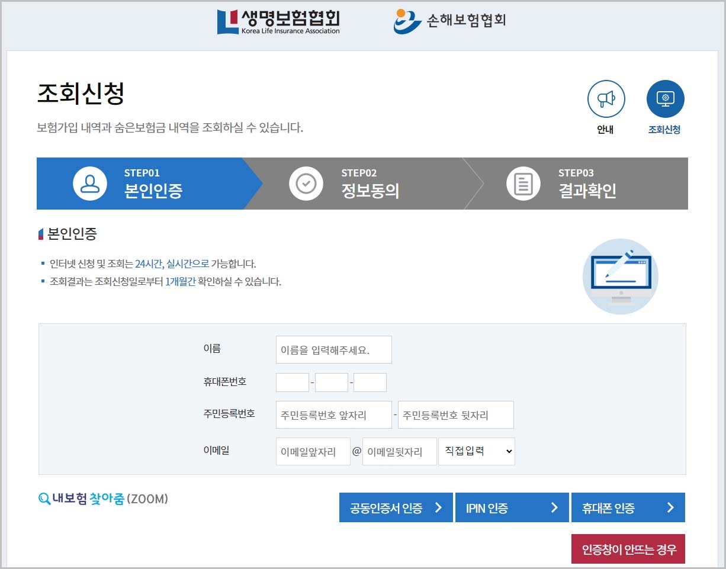Click the 1개월간 highlighted text
Viewport: 726px width, 569px height.
[x=181, y=282]
